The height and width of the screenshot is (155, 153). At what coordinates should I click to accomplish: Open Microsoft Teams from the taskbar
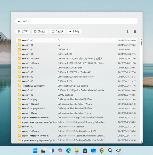click(x=52, y=150)
